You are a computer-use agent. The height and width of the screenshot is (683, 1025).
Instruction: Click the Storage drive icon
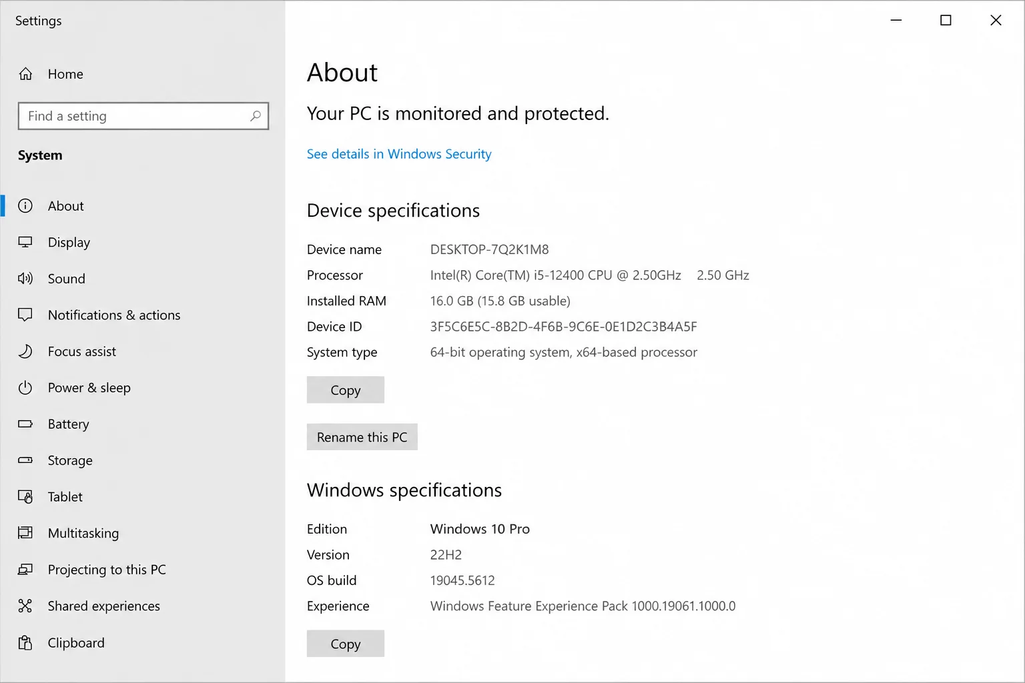[x=25, y=460]
